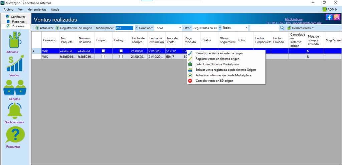The image size is (342, 165).
Task: Click Registrar vta. en Origen button
Action: click(x=74, y=28)
